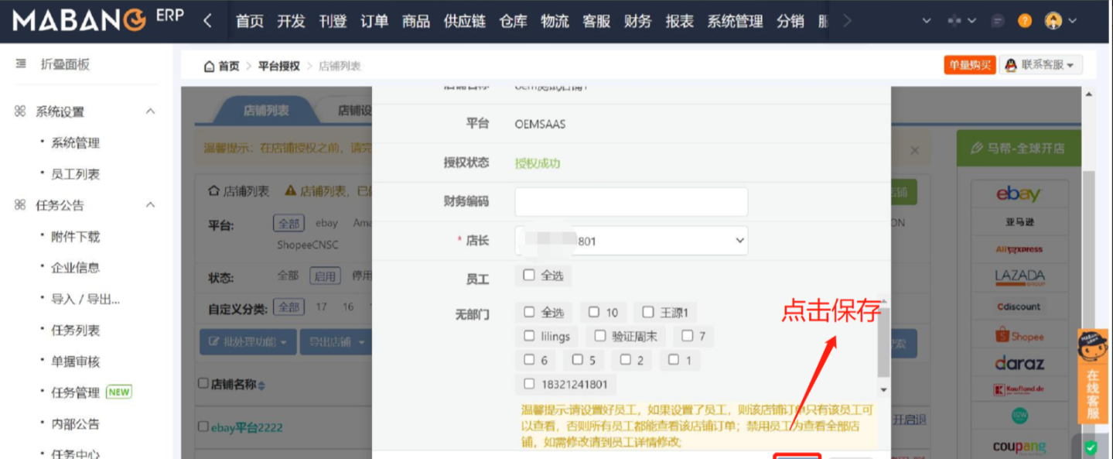Click the LAZADA platform logo
Screen dimensions: 1113x459
pyautogui.click(x=1019, y=276)
